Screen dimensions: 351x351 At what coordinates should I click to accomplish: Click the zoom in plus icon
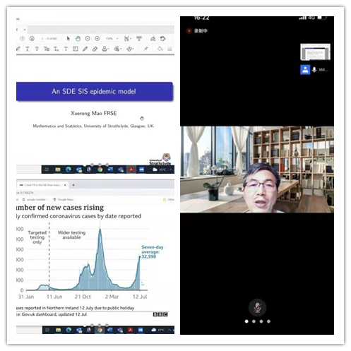coord(97,38)
